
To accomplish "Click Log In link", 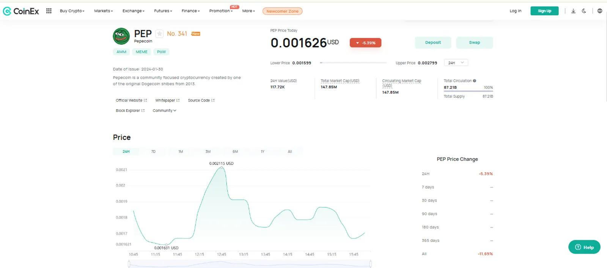I will click(515, 11).
